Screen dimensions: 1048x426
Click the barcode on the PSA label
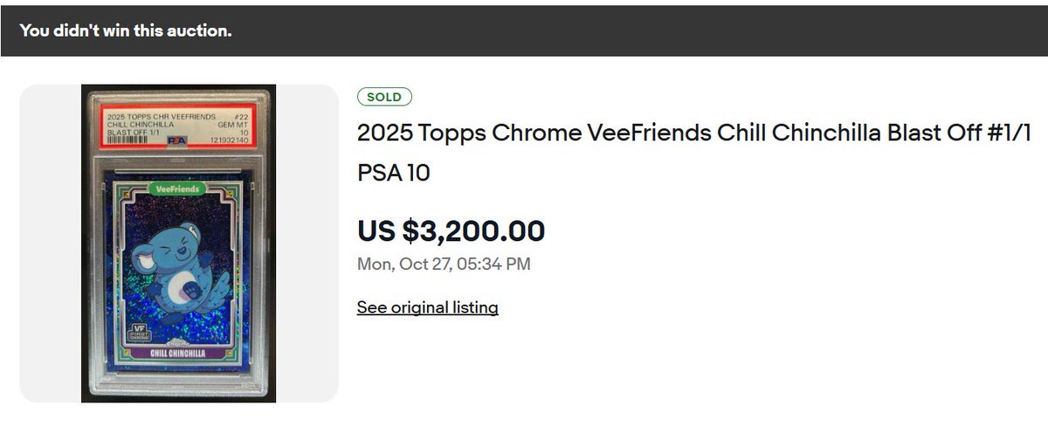pyautogui.click(x=128, y=140)
